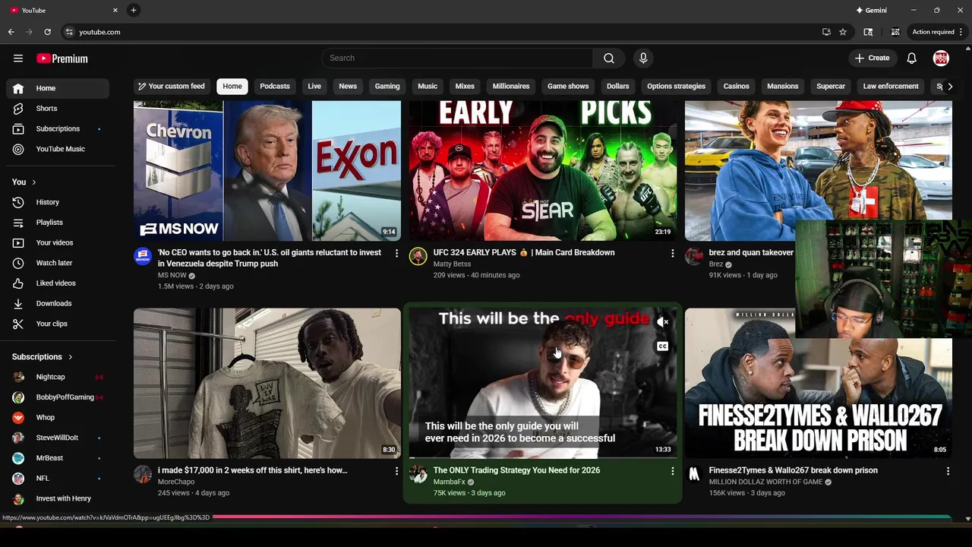Open the MambaFx channel link

pyautogui.click(x=449, y=482)
